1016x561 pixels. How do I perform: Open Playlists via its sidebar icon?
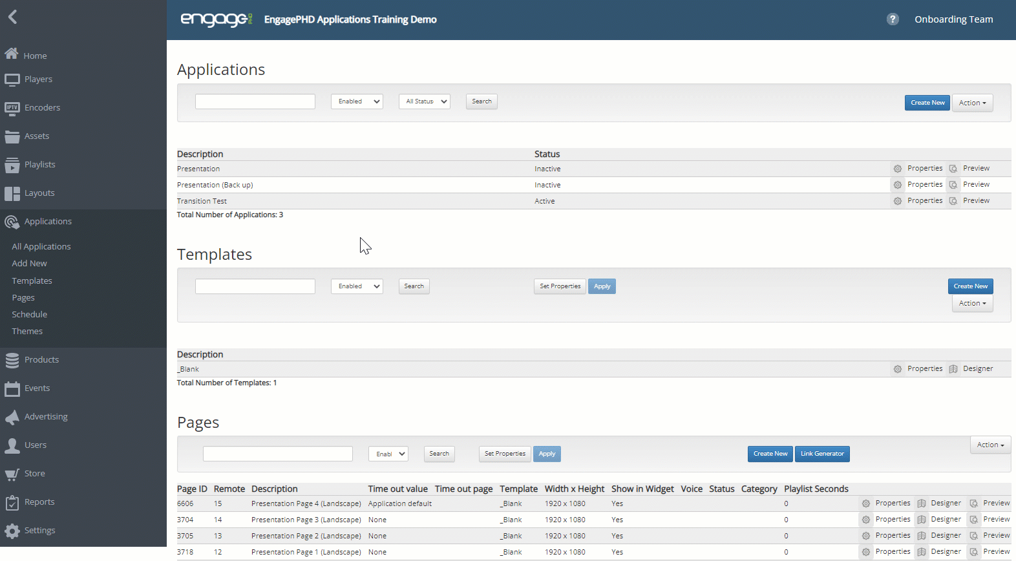tap(12, 165)
